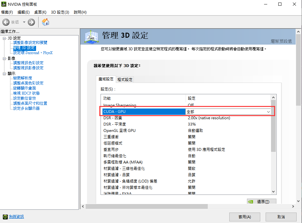Select the OpenGL 呈現 GPU row

tap(186, 131)
